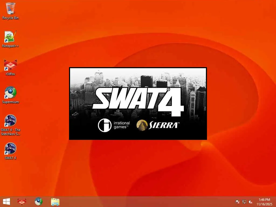Click the muted volume tray icon

(250, 202)
